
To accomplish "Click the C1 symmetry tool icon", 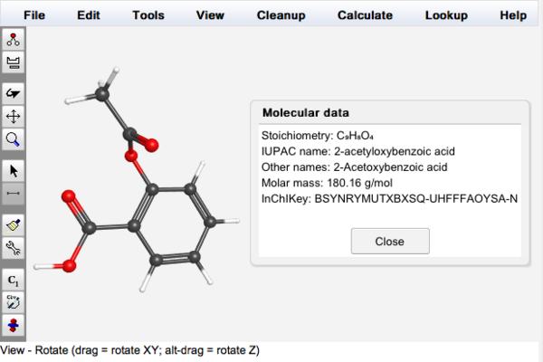I will (14, 278).
